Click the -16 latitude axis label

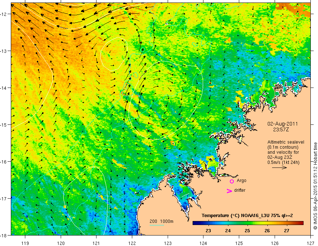[x=4, y=162]
